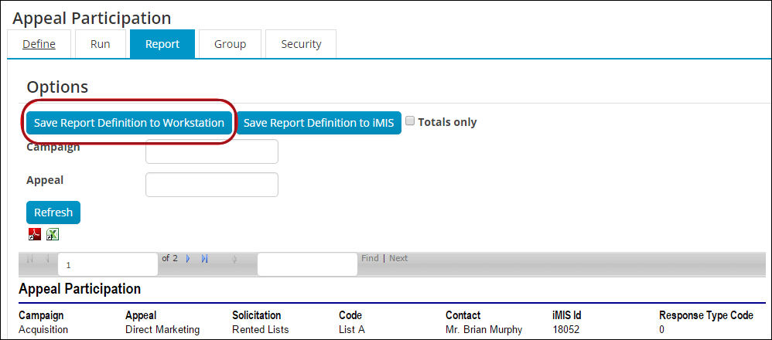Toggle the Totals only checkbox
Image resolution: width=772 pixels, height=340 pixels.
point(410,121)
